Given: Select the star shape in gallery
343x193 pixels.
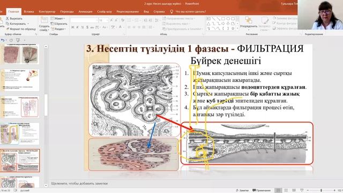Looking at the screenshot, I should coord(233,28).
